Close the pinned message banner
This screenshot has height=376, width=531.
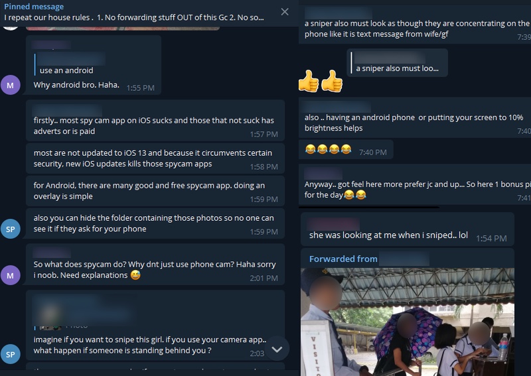click(x=285, y=12)
